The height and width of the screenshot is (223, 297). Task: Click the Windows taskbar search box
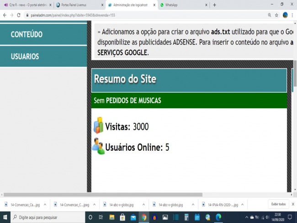(x=46, y=217)
